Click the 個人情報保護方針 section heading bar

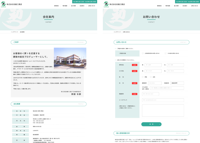tap(151, 133)
